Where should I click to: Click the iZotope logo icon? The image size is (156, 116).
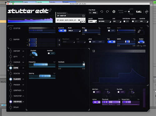[146, 12]
